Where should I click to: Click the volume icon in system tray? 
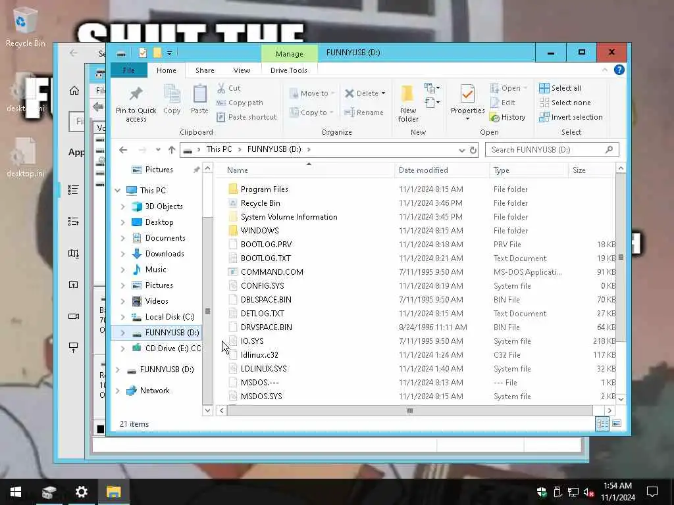(588, 492)
